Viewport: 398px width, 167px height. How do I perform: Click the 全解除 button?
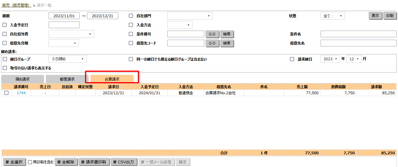click(x=66, y=162)
